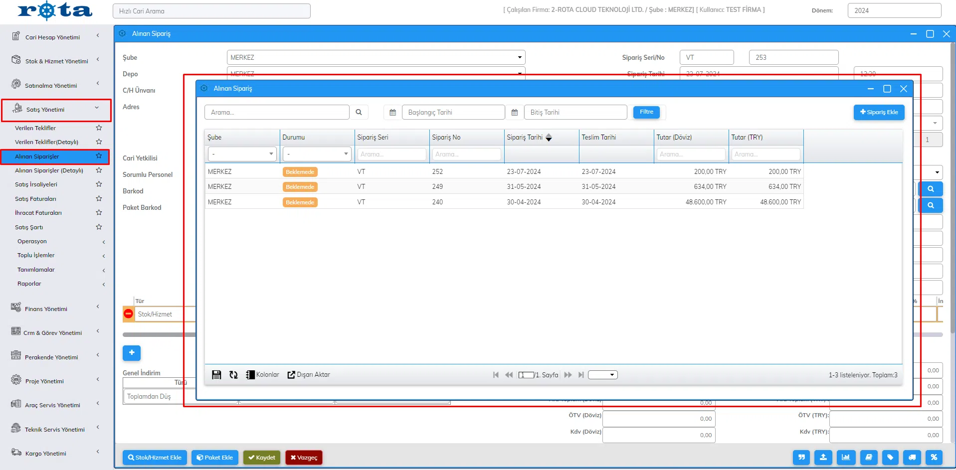Open Alınan Siparişler (Detaylı) menu item
The image size is (956, 470).
49,170
